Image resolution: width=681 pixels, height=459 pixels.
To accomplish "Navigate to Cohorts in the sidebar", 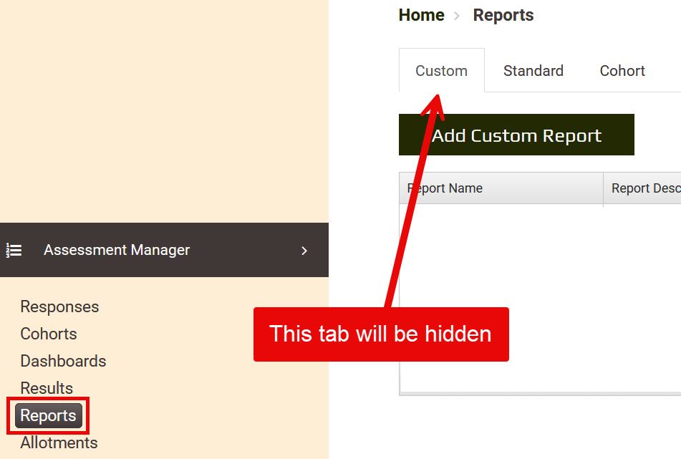I will [x=49, y=334].
